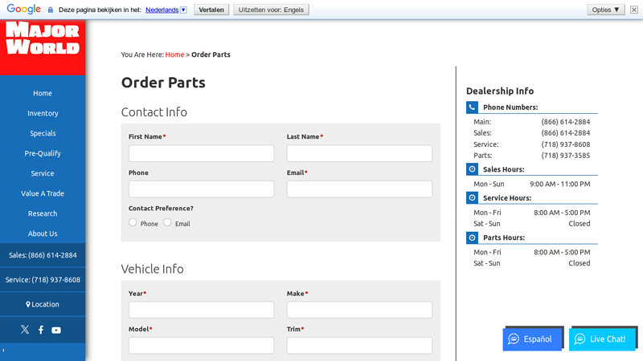Open Specials from sidebar menu
The image size is (643, 361).
(x=43, y=133)
